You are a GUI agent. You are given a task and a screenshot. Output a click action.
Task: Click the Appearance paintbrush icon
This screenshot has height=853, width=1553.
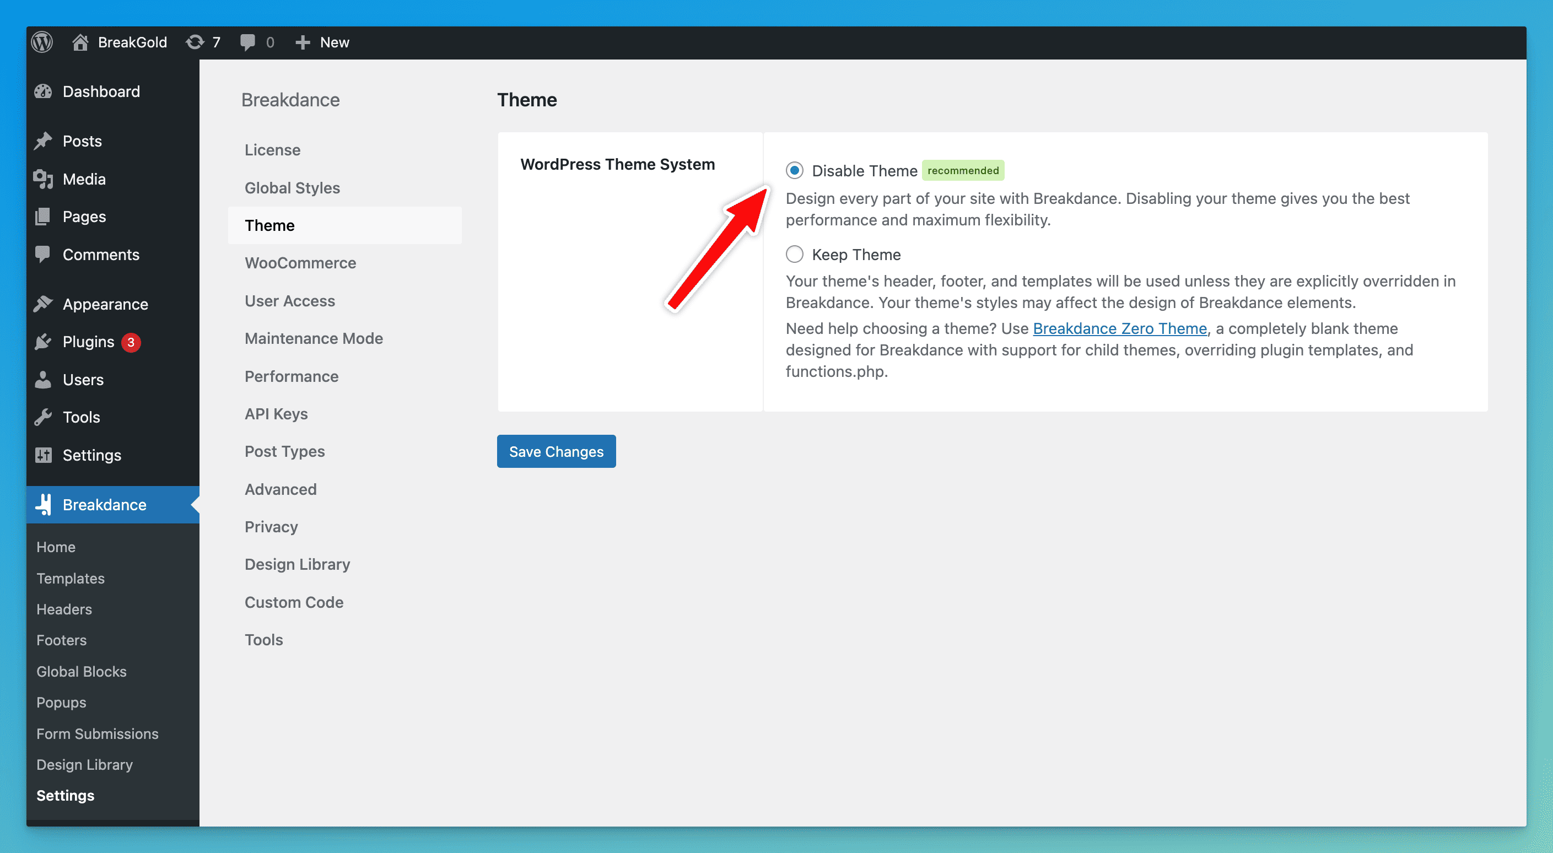coord(43,304)
